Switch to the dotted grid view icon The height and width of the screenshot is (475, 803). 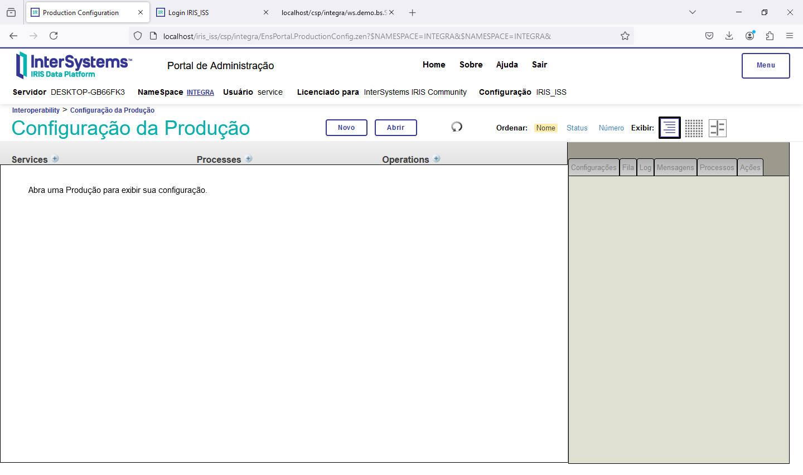tap(694, 128)
